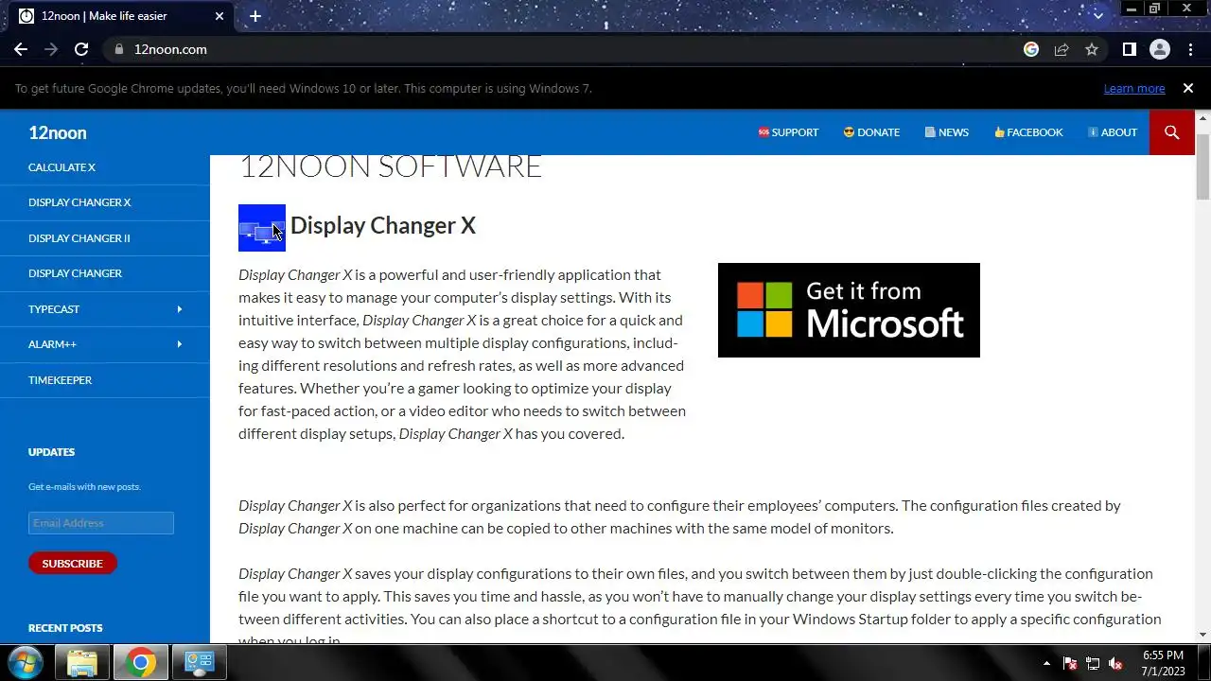Open the DONATE menu item

tap(871, 132)
